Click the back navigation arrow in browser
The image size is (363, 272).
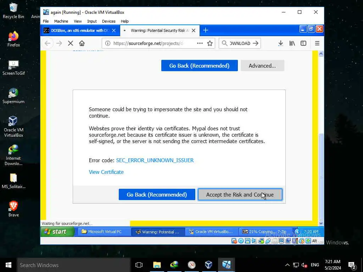point(48,43)
